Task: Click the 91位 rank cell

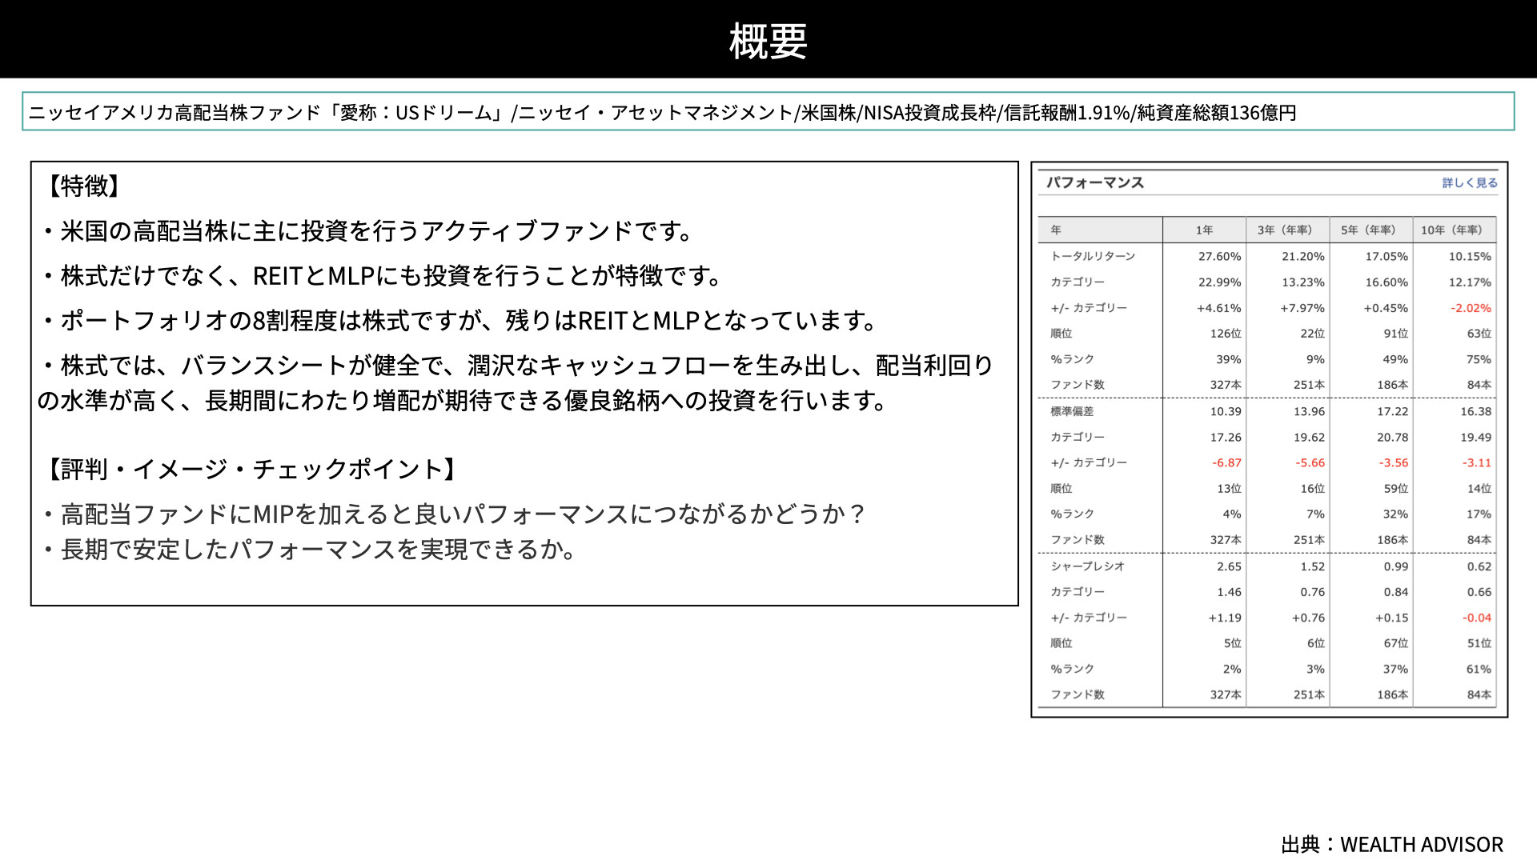Action: 1395,334
